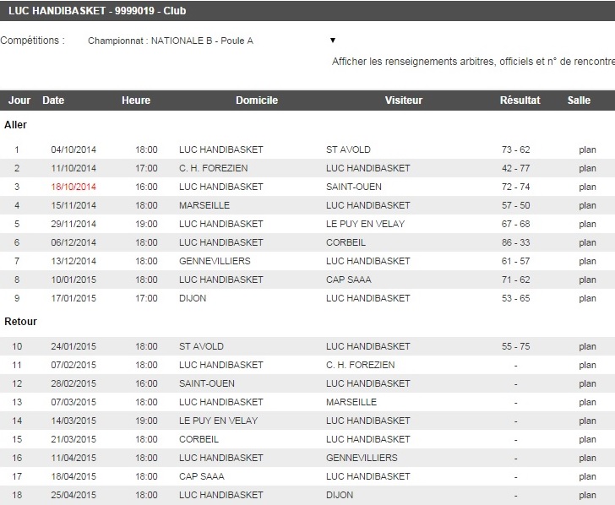This screenshot has width=615, height=505.
Task: Click the Aller section heading
Action: pos(15,125)
